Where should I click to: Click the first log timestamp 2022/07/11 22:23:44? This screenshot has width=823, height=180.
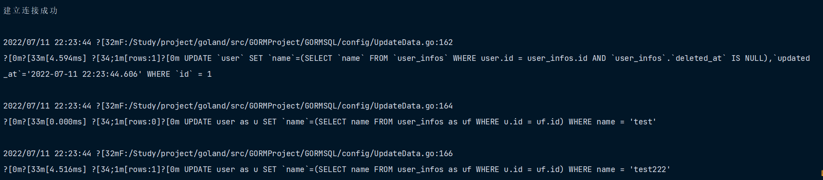coord(47,42)
